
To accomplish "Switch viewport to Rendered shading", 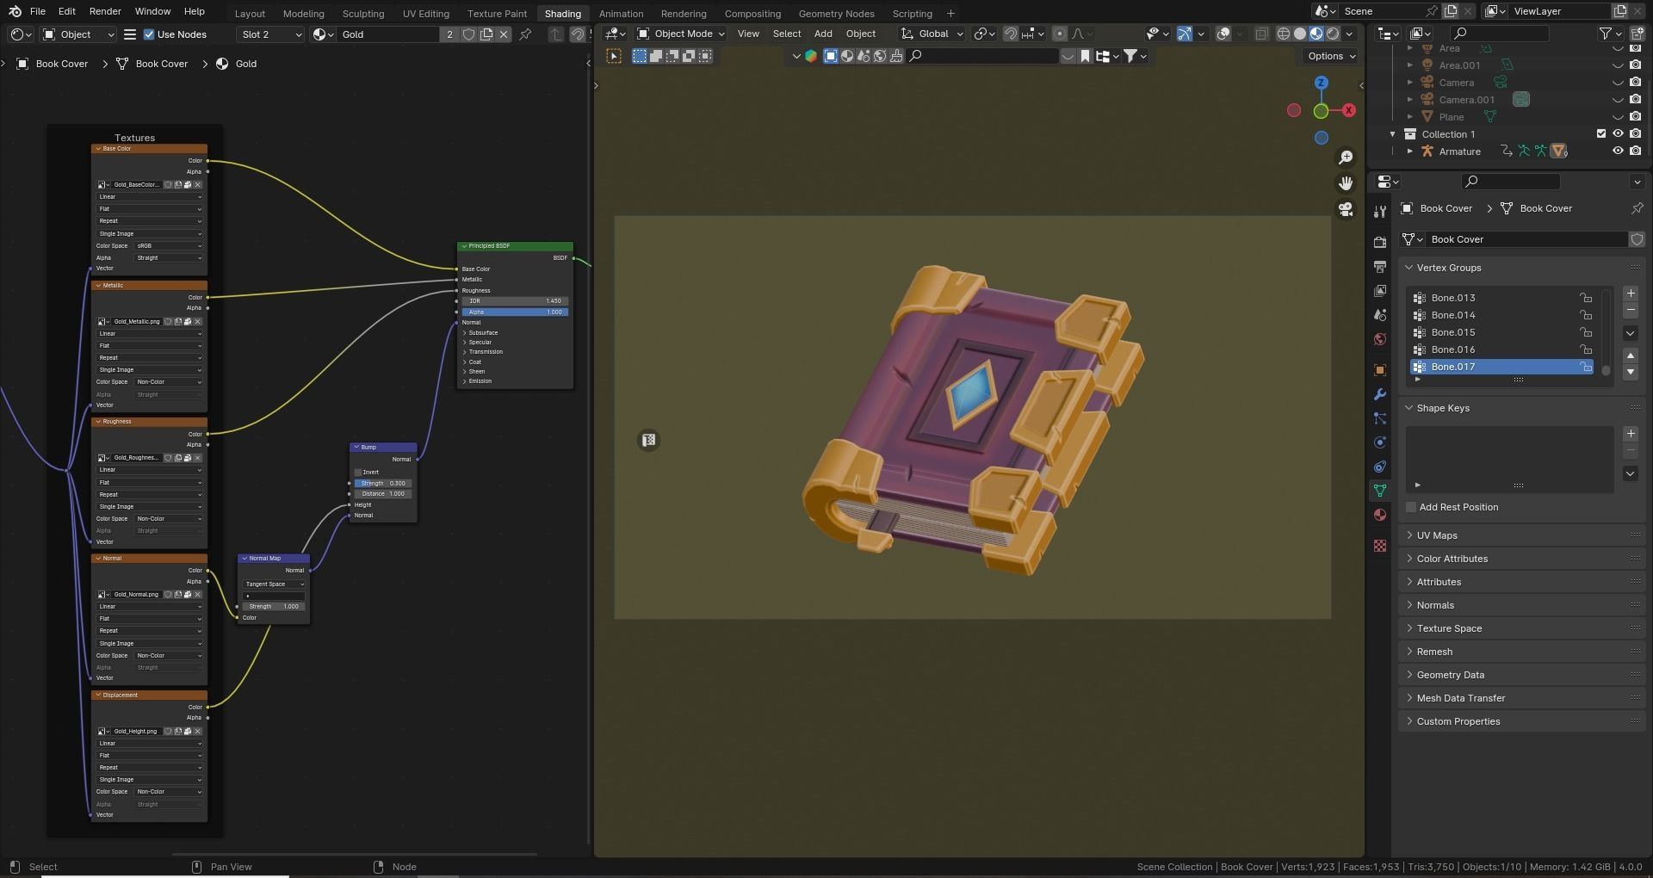I will [1333, 34].
